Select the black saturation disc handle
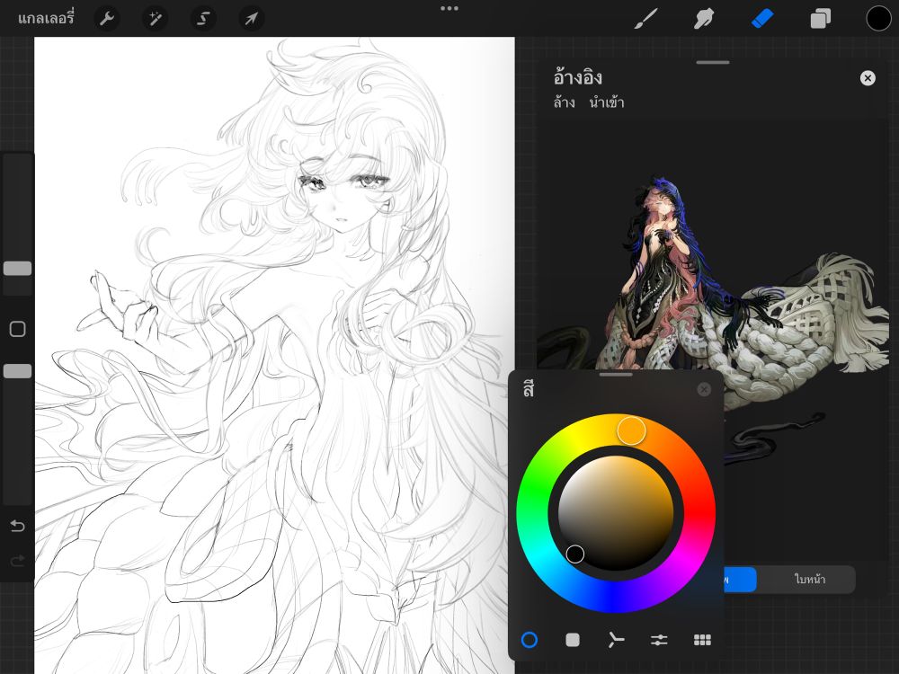This screenshot has width=899, height=674. (575, 554)
